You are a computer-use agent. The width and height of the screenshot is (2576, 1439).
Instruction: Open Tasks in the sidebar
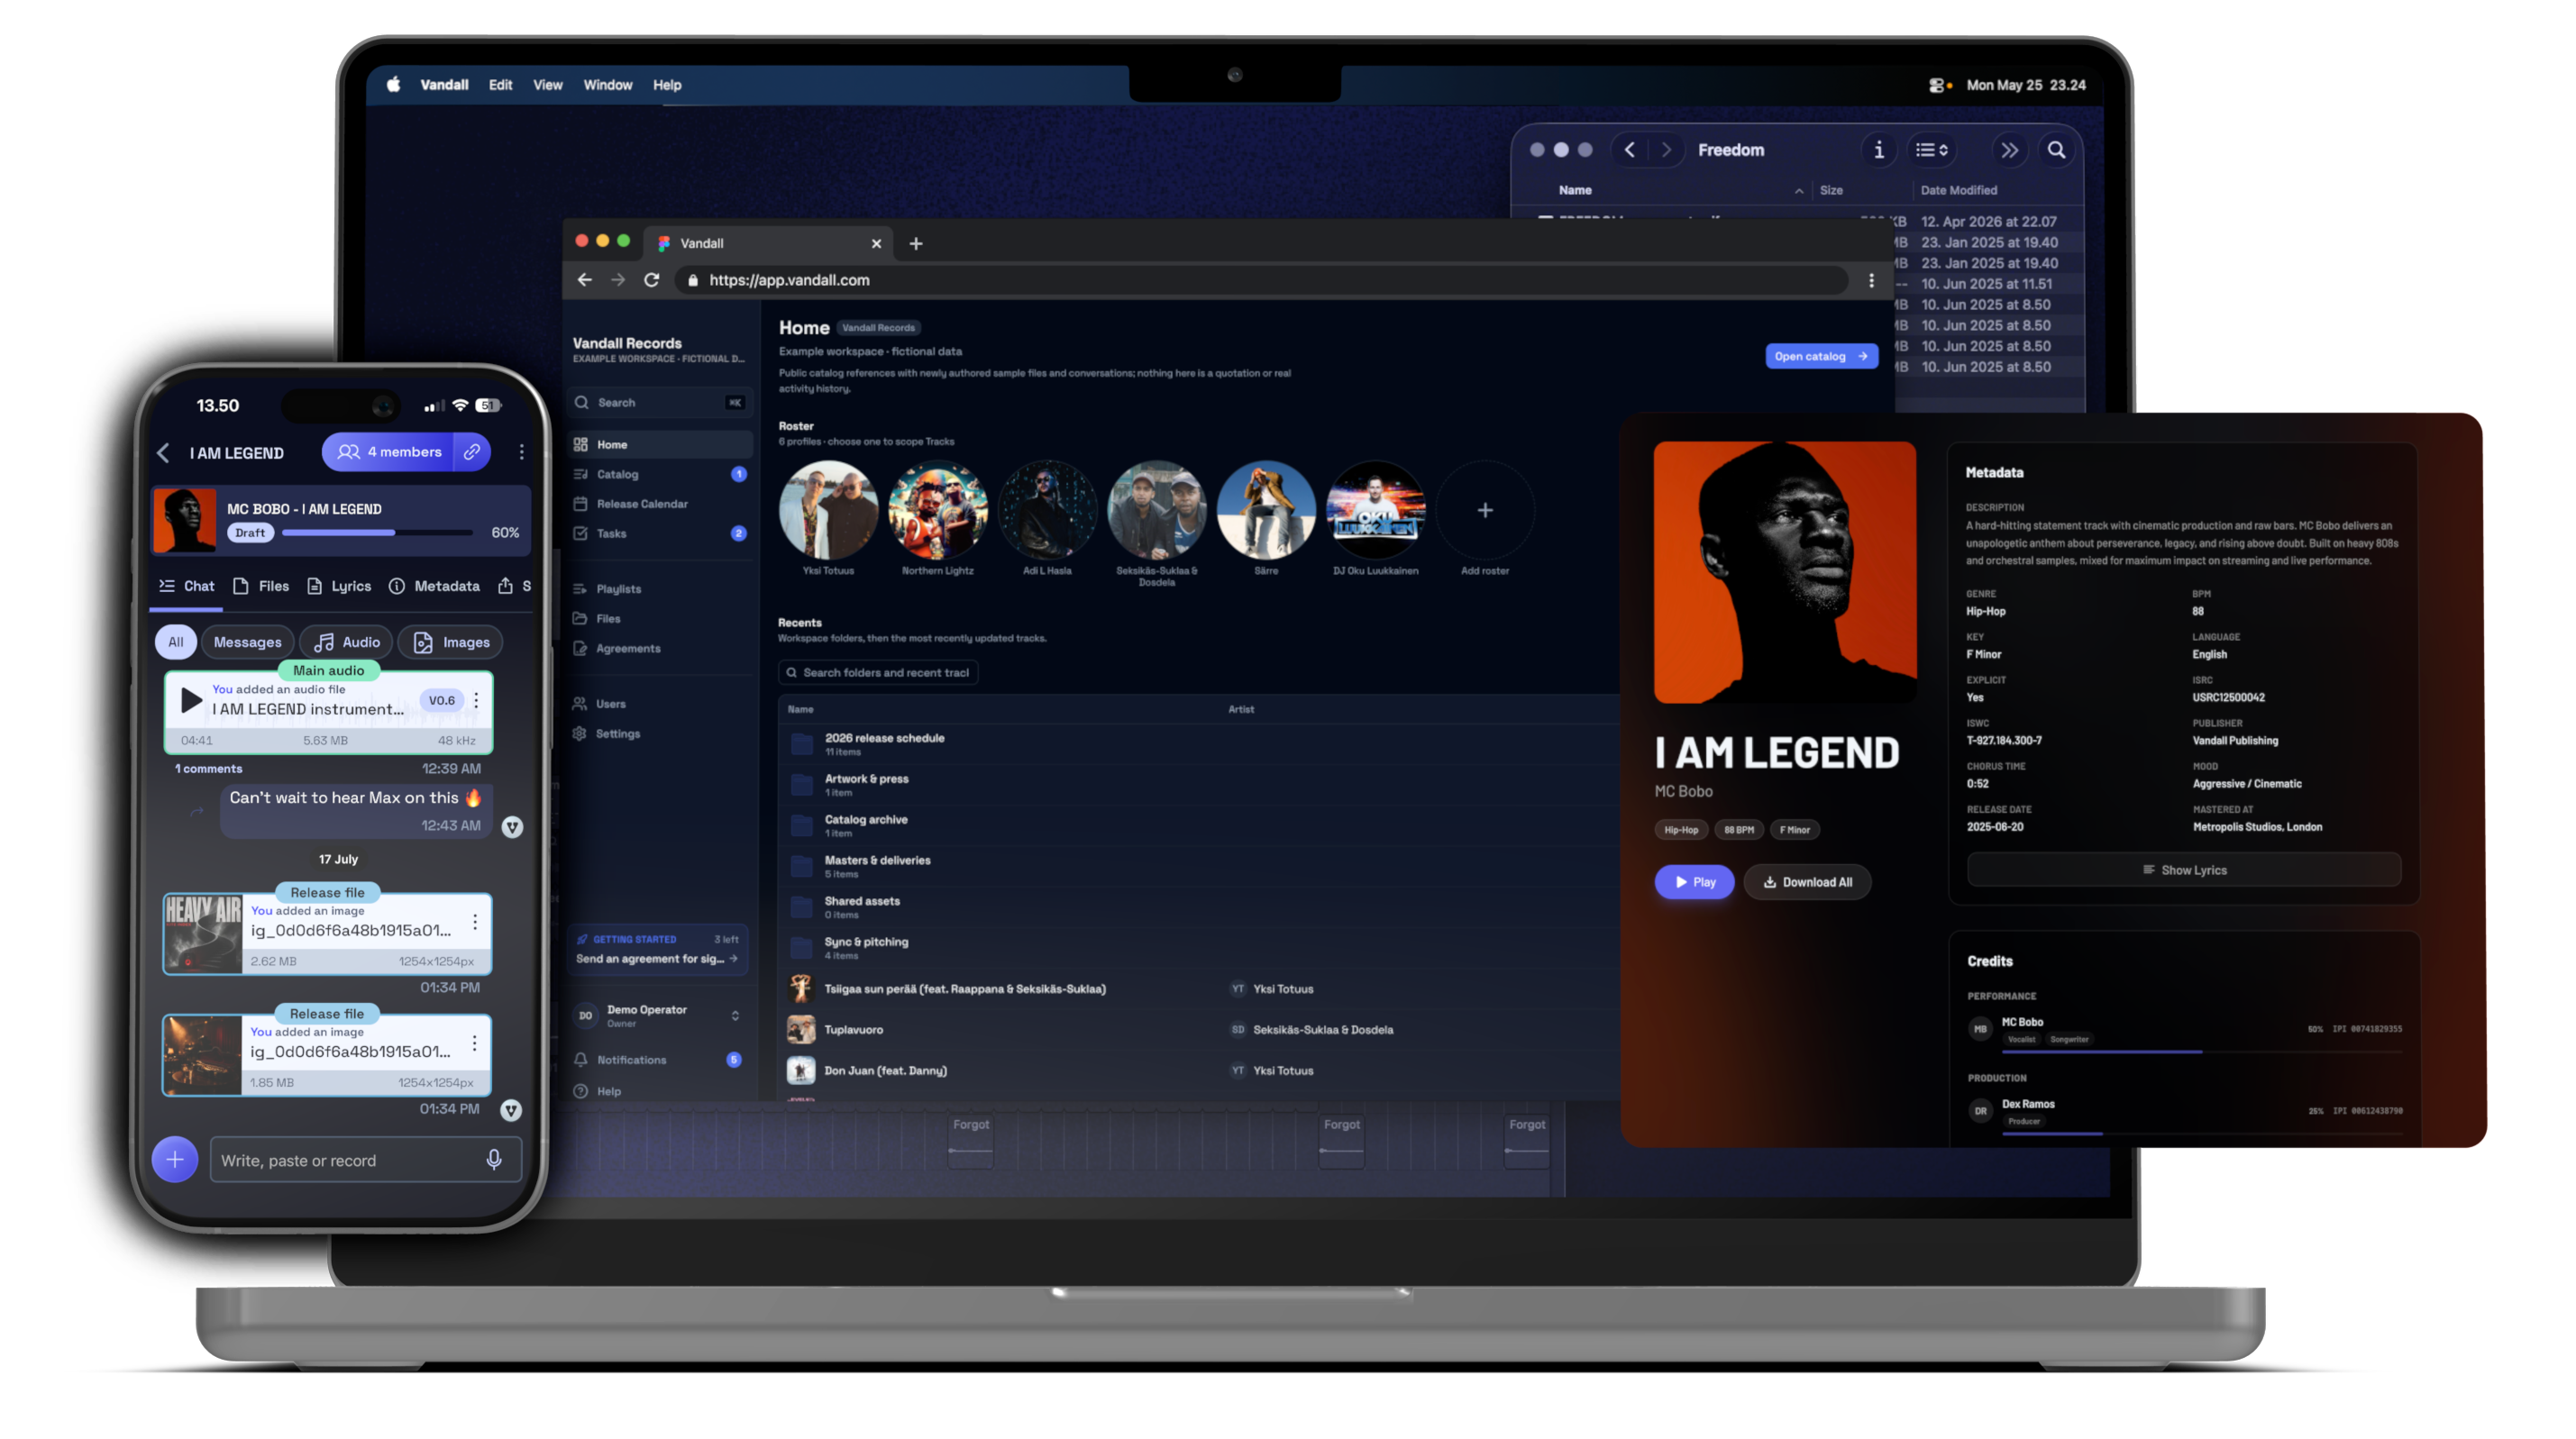coord(659,533)
